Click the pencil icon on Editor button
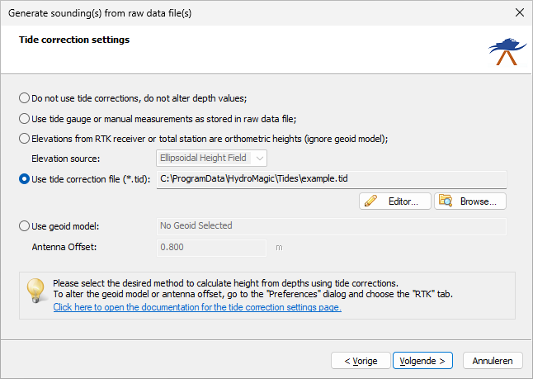The image size is (533, 379). point(370,201)
